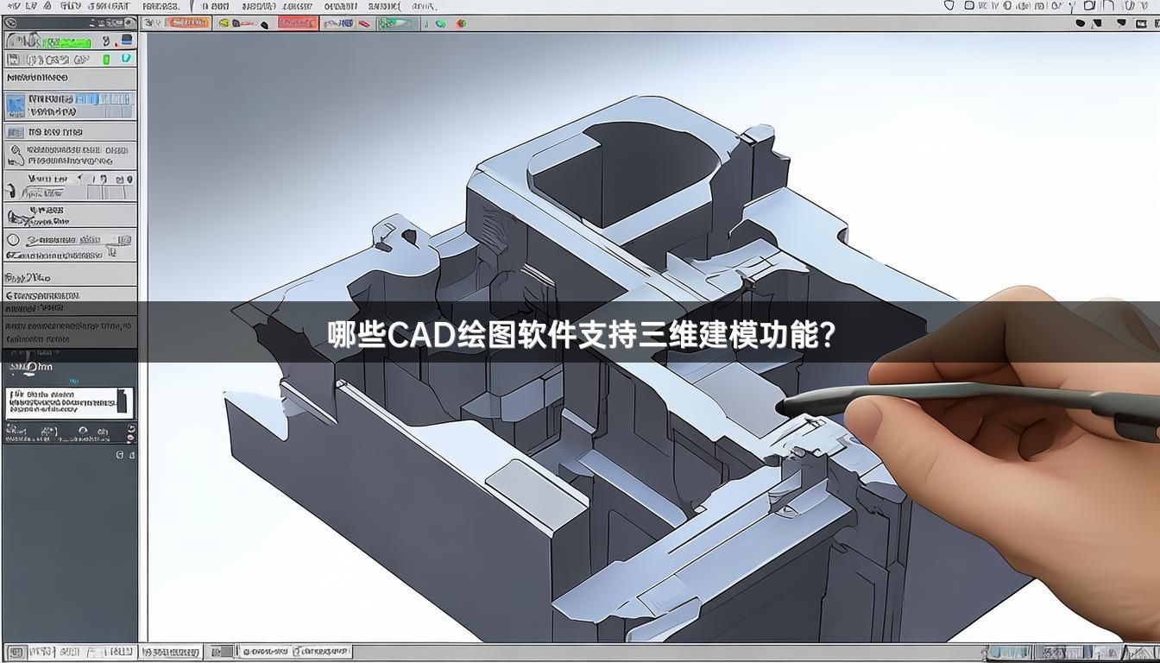Select the blue-highlighted item with picture thumbnail
The height and width of the screenshot is (663, 1160).
tap(70, 105)
